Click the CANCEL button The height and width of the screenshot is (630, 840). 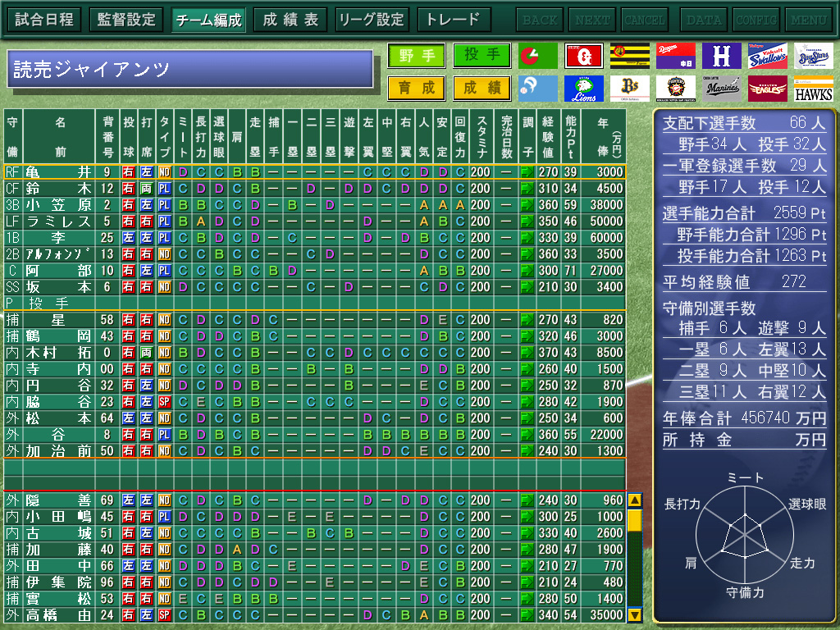645,20
